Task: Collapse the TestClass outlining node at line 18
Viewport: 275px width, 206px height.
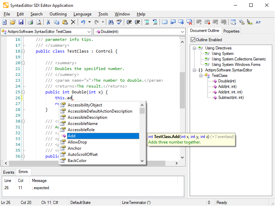Action: 23,51
